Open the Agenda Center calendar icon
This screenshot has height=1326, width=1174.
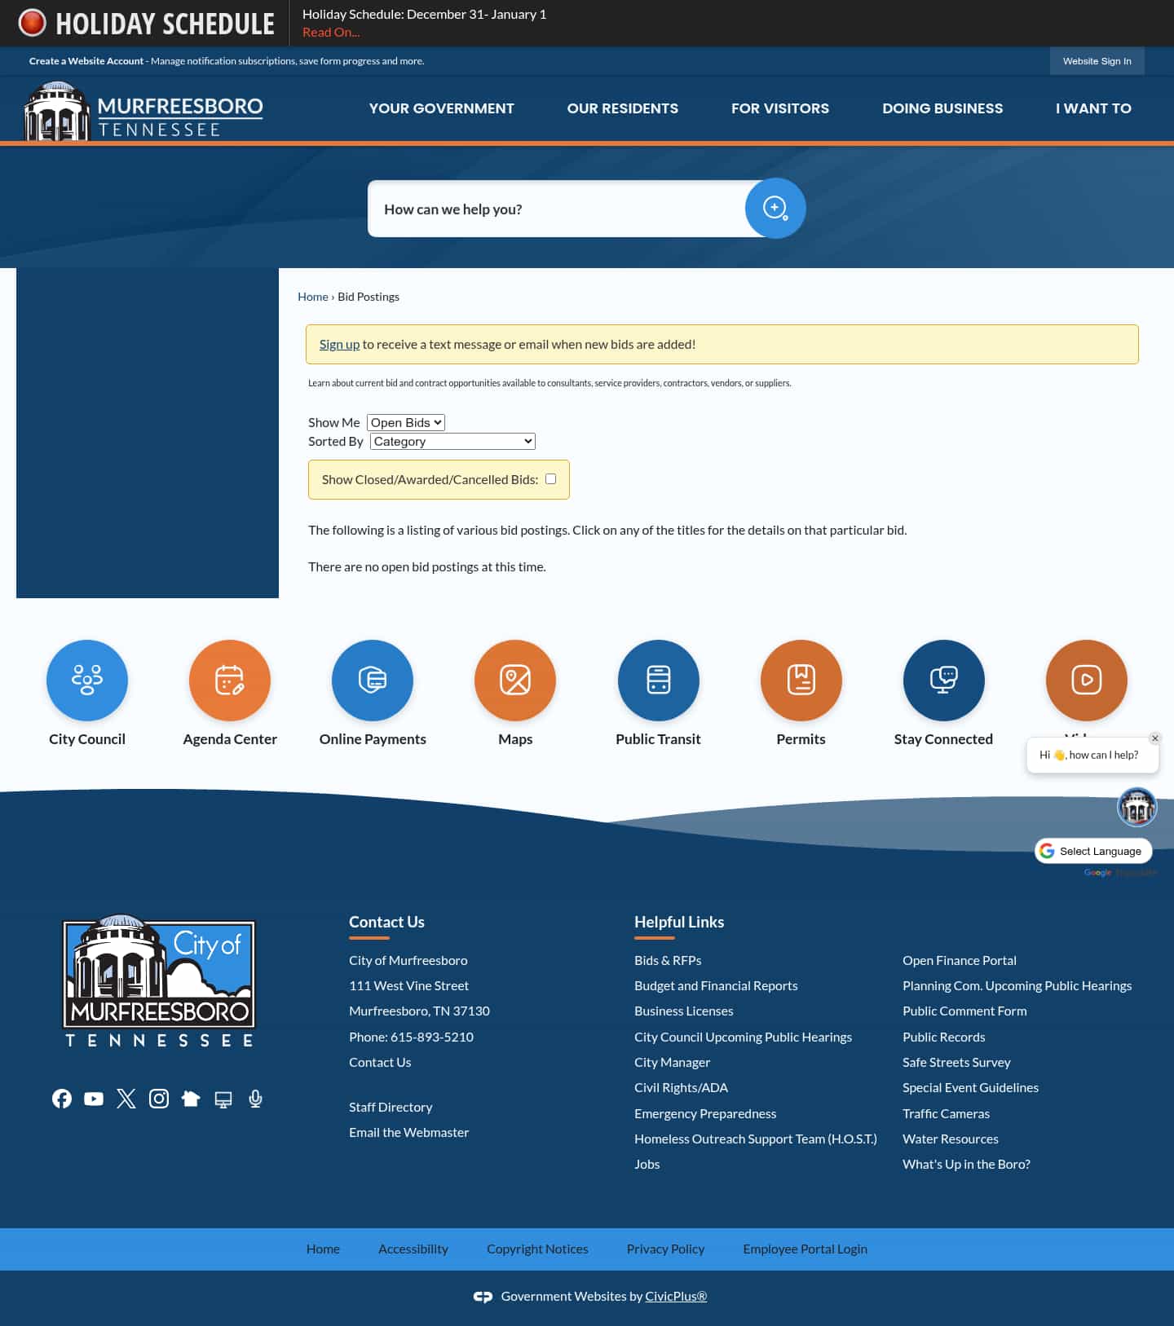point(230,680)
